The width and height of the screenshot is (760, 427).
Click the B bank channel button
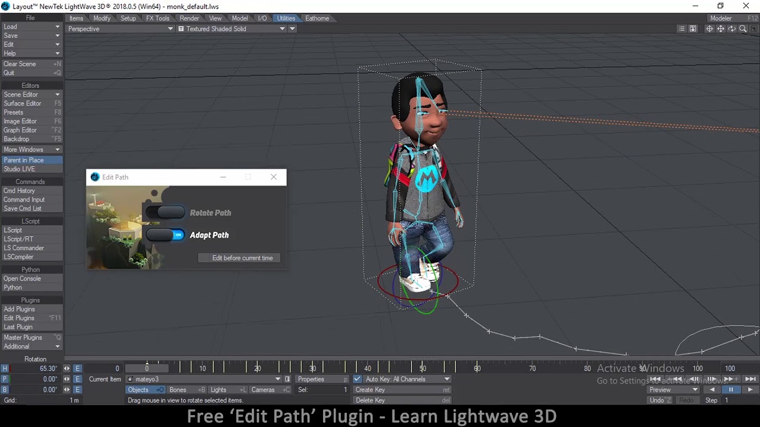pyautogui.click(x=5, y=390)
